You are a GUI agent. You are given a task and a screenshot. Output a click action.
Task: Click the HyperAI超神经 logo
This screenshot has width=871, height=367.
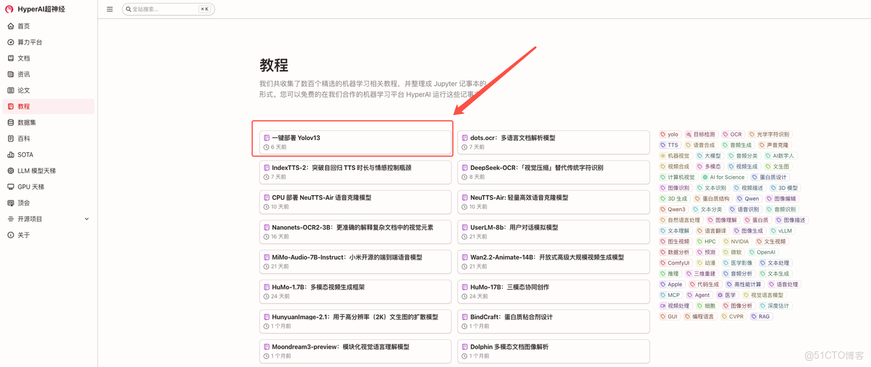pyautogui.click(x=35, y=9)
